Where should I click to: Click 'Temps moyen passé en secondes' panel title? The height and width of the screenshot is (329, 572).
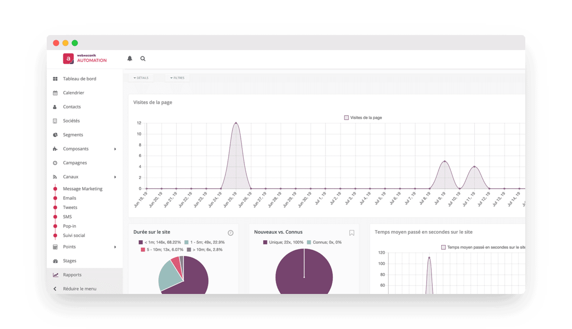(x=424, y=232)
